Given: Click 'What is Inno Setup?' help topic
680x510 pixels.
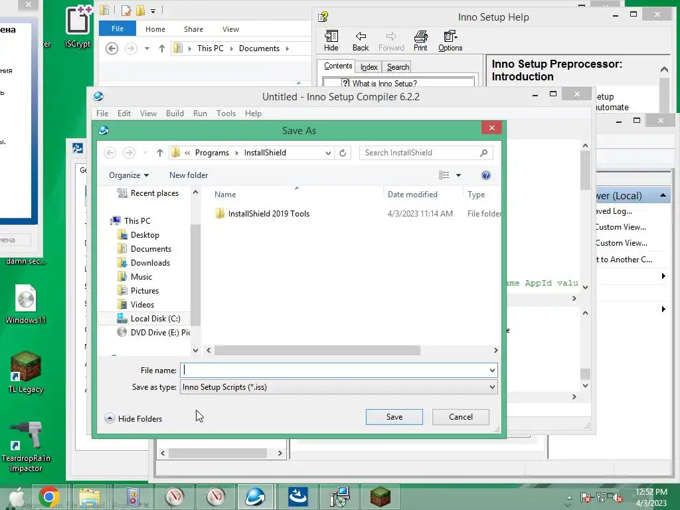Looking at the screenshot, I should [x=384, y=83].
